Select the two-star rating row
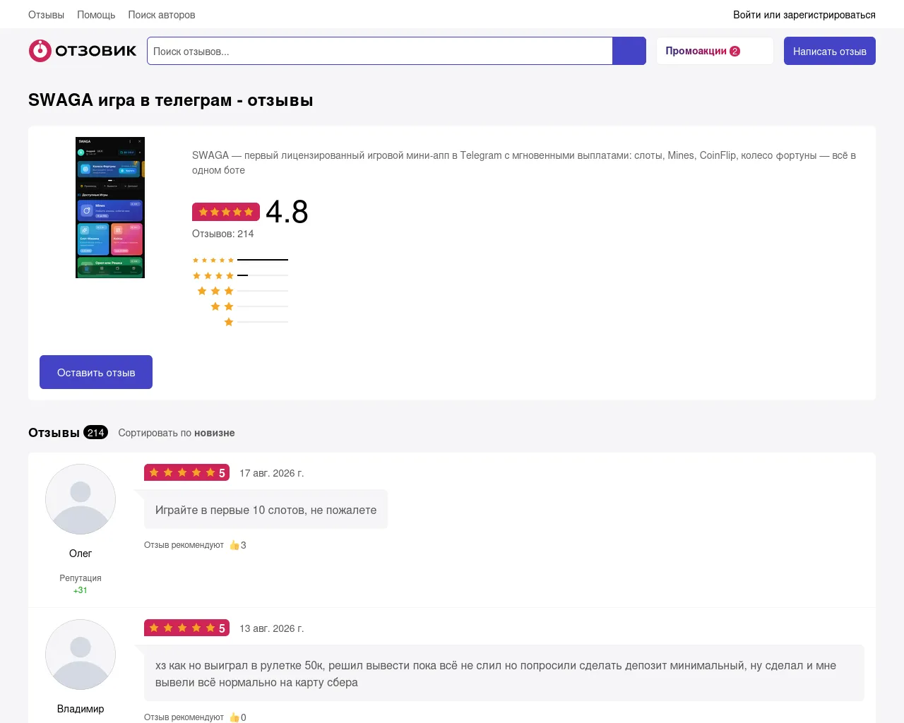The image size is (904, 723). click(x=249, y=306)
